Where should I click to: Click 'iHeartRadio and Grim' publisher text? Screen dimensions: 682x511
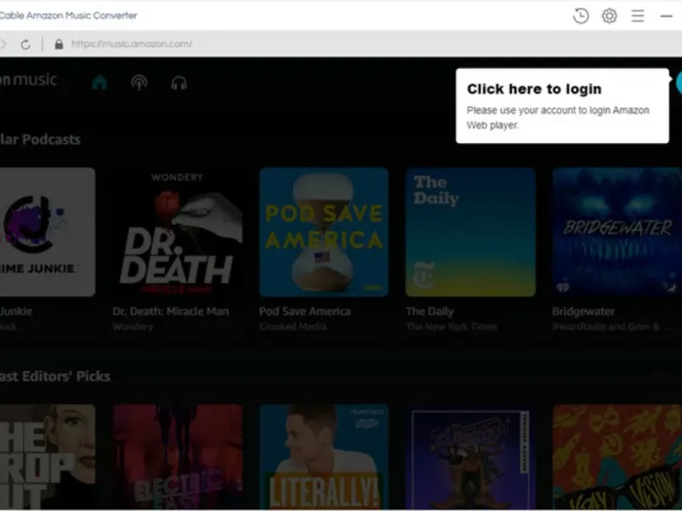coord(612,326)
